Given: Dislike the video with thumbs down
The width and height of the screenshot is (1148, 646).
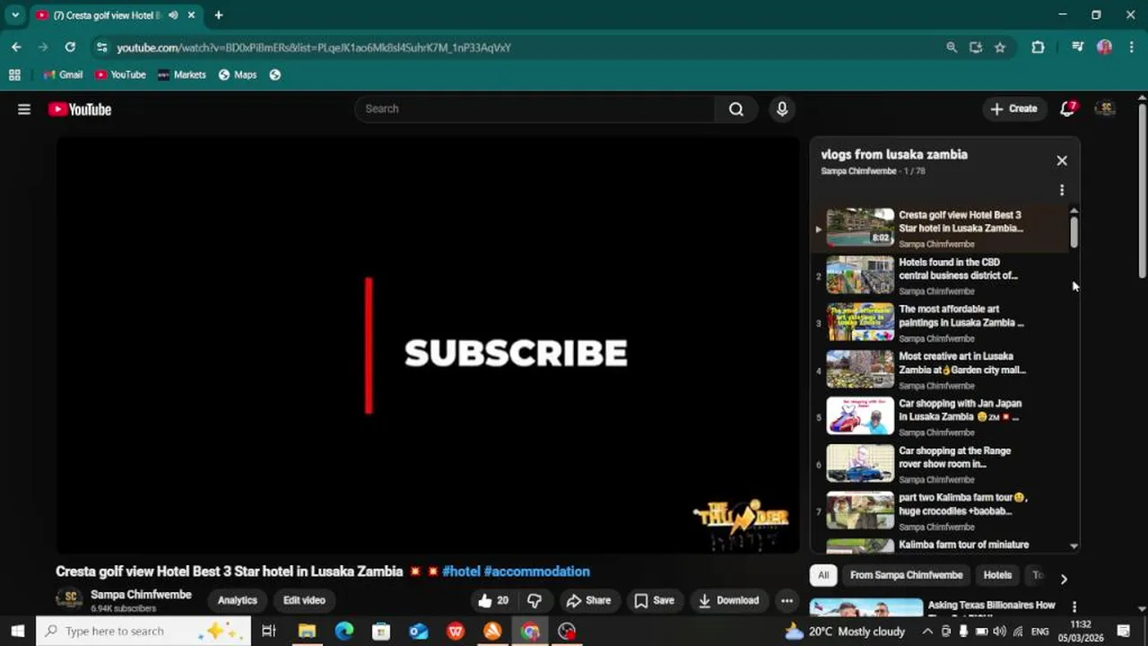Looking at the screenshot, I should coord(535,601).
